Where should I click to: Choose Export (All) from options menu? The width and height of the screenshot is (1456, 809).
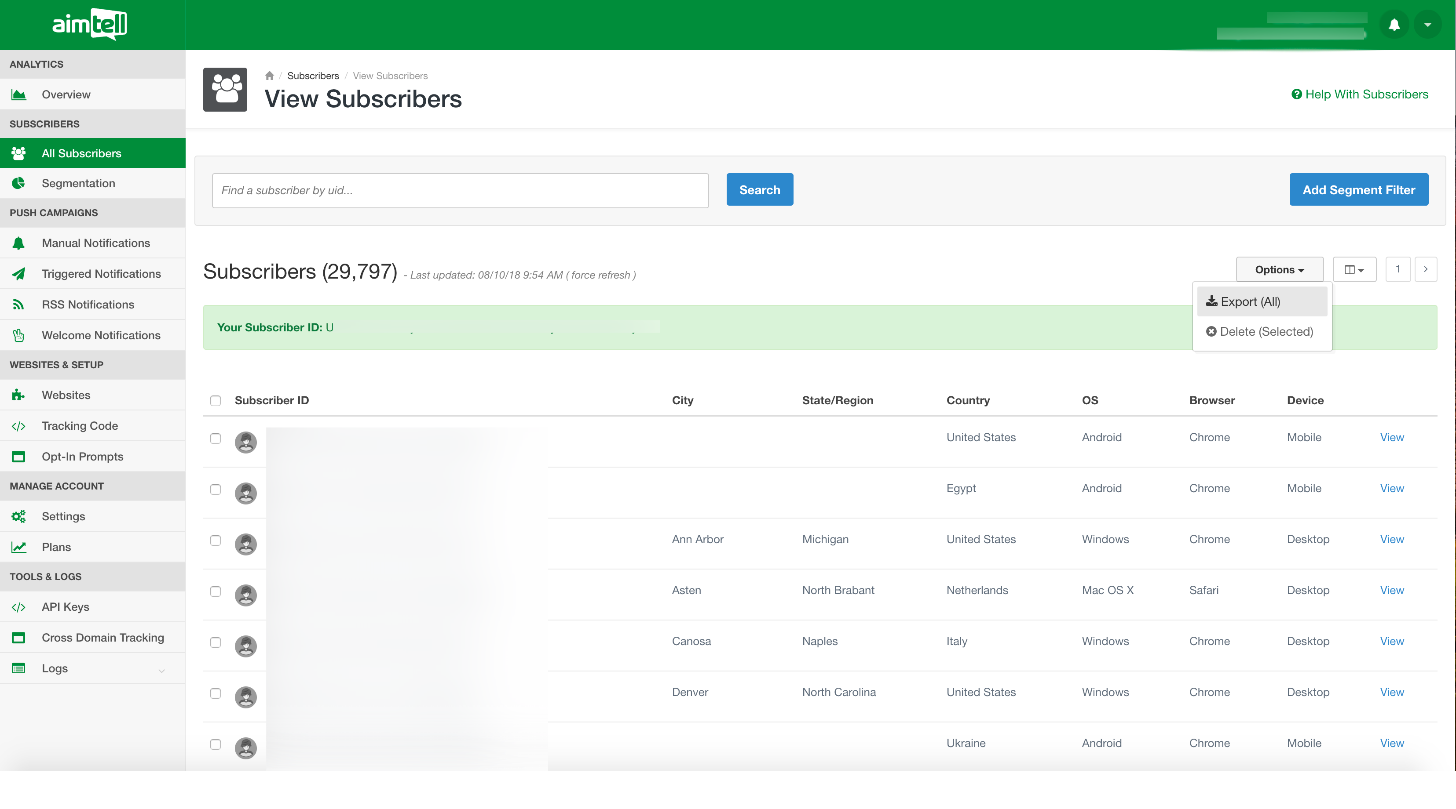coord(1250,301)
